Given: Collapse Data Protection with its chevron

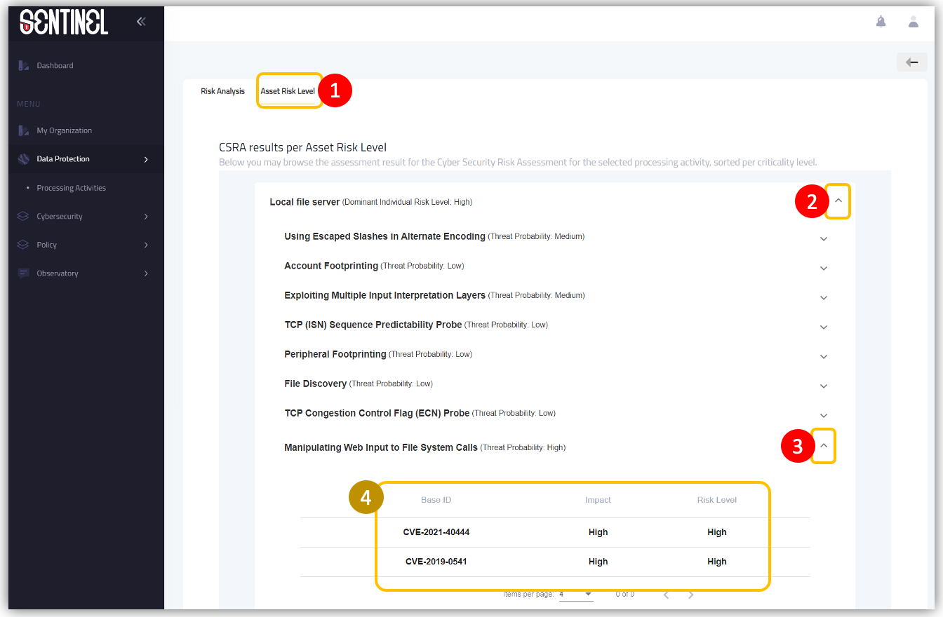Looking at the screenshot, I should click(x=146, y=160).
